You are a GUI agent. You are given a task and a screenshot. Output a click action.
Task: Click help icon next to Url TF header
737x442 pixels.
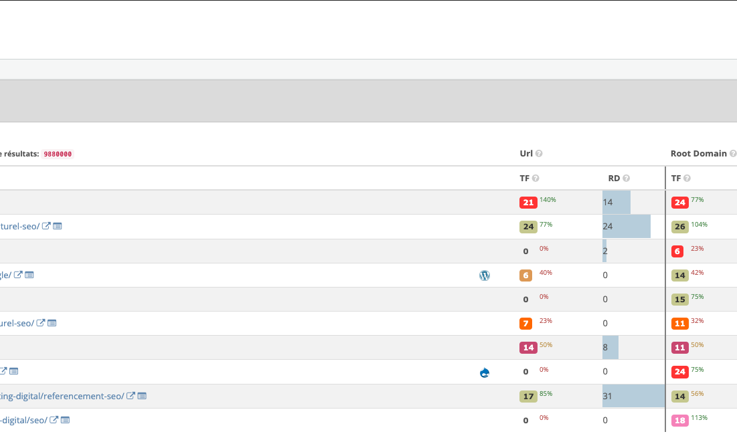(x=536, y=179)
